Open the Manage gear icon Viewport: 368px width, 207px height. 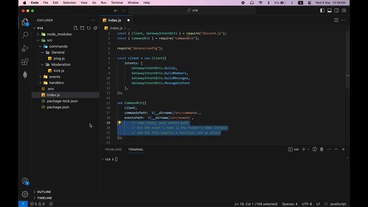pyautogui.click(x=25, y=194)
